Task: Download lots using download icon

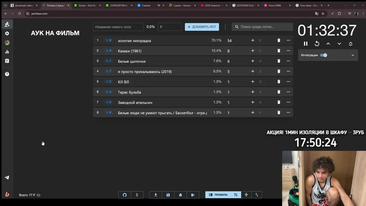Action: pos(156,195)
